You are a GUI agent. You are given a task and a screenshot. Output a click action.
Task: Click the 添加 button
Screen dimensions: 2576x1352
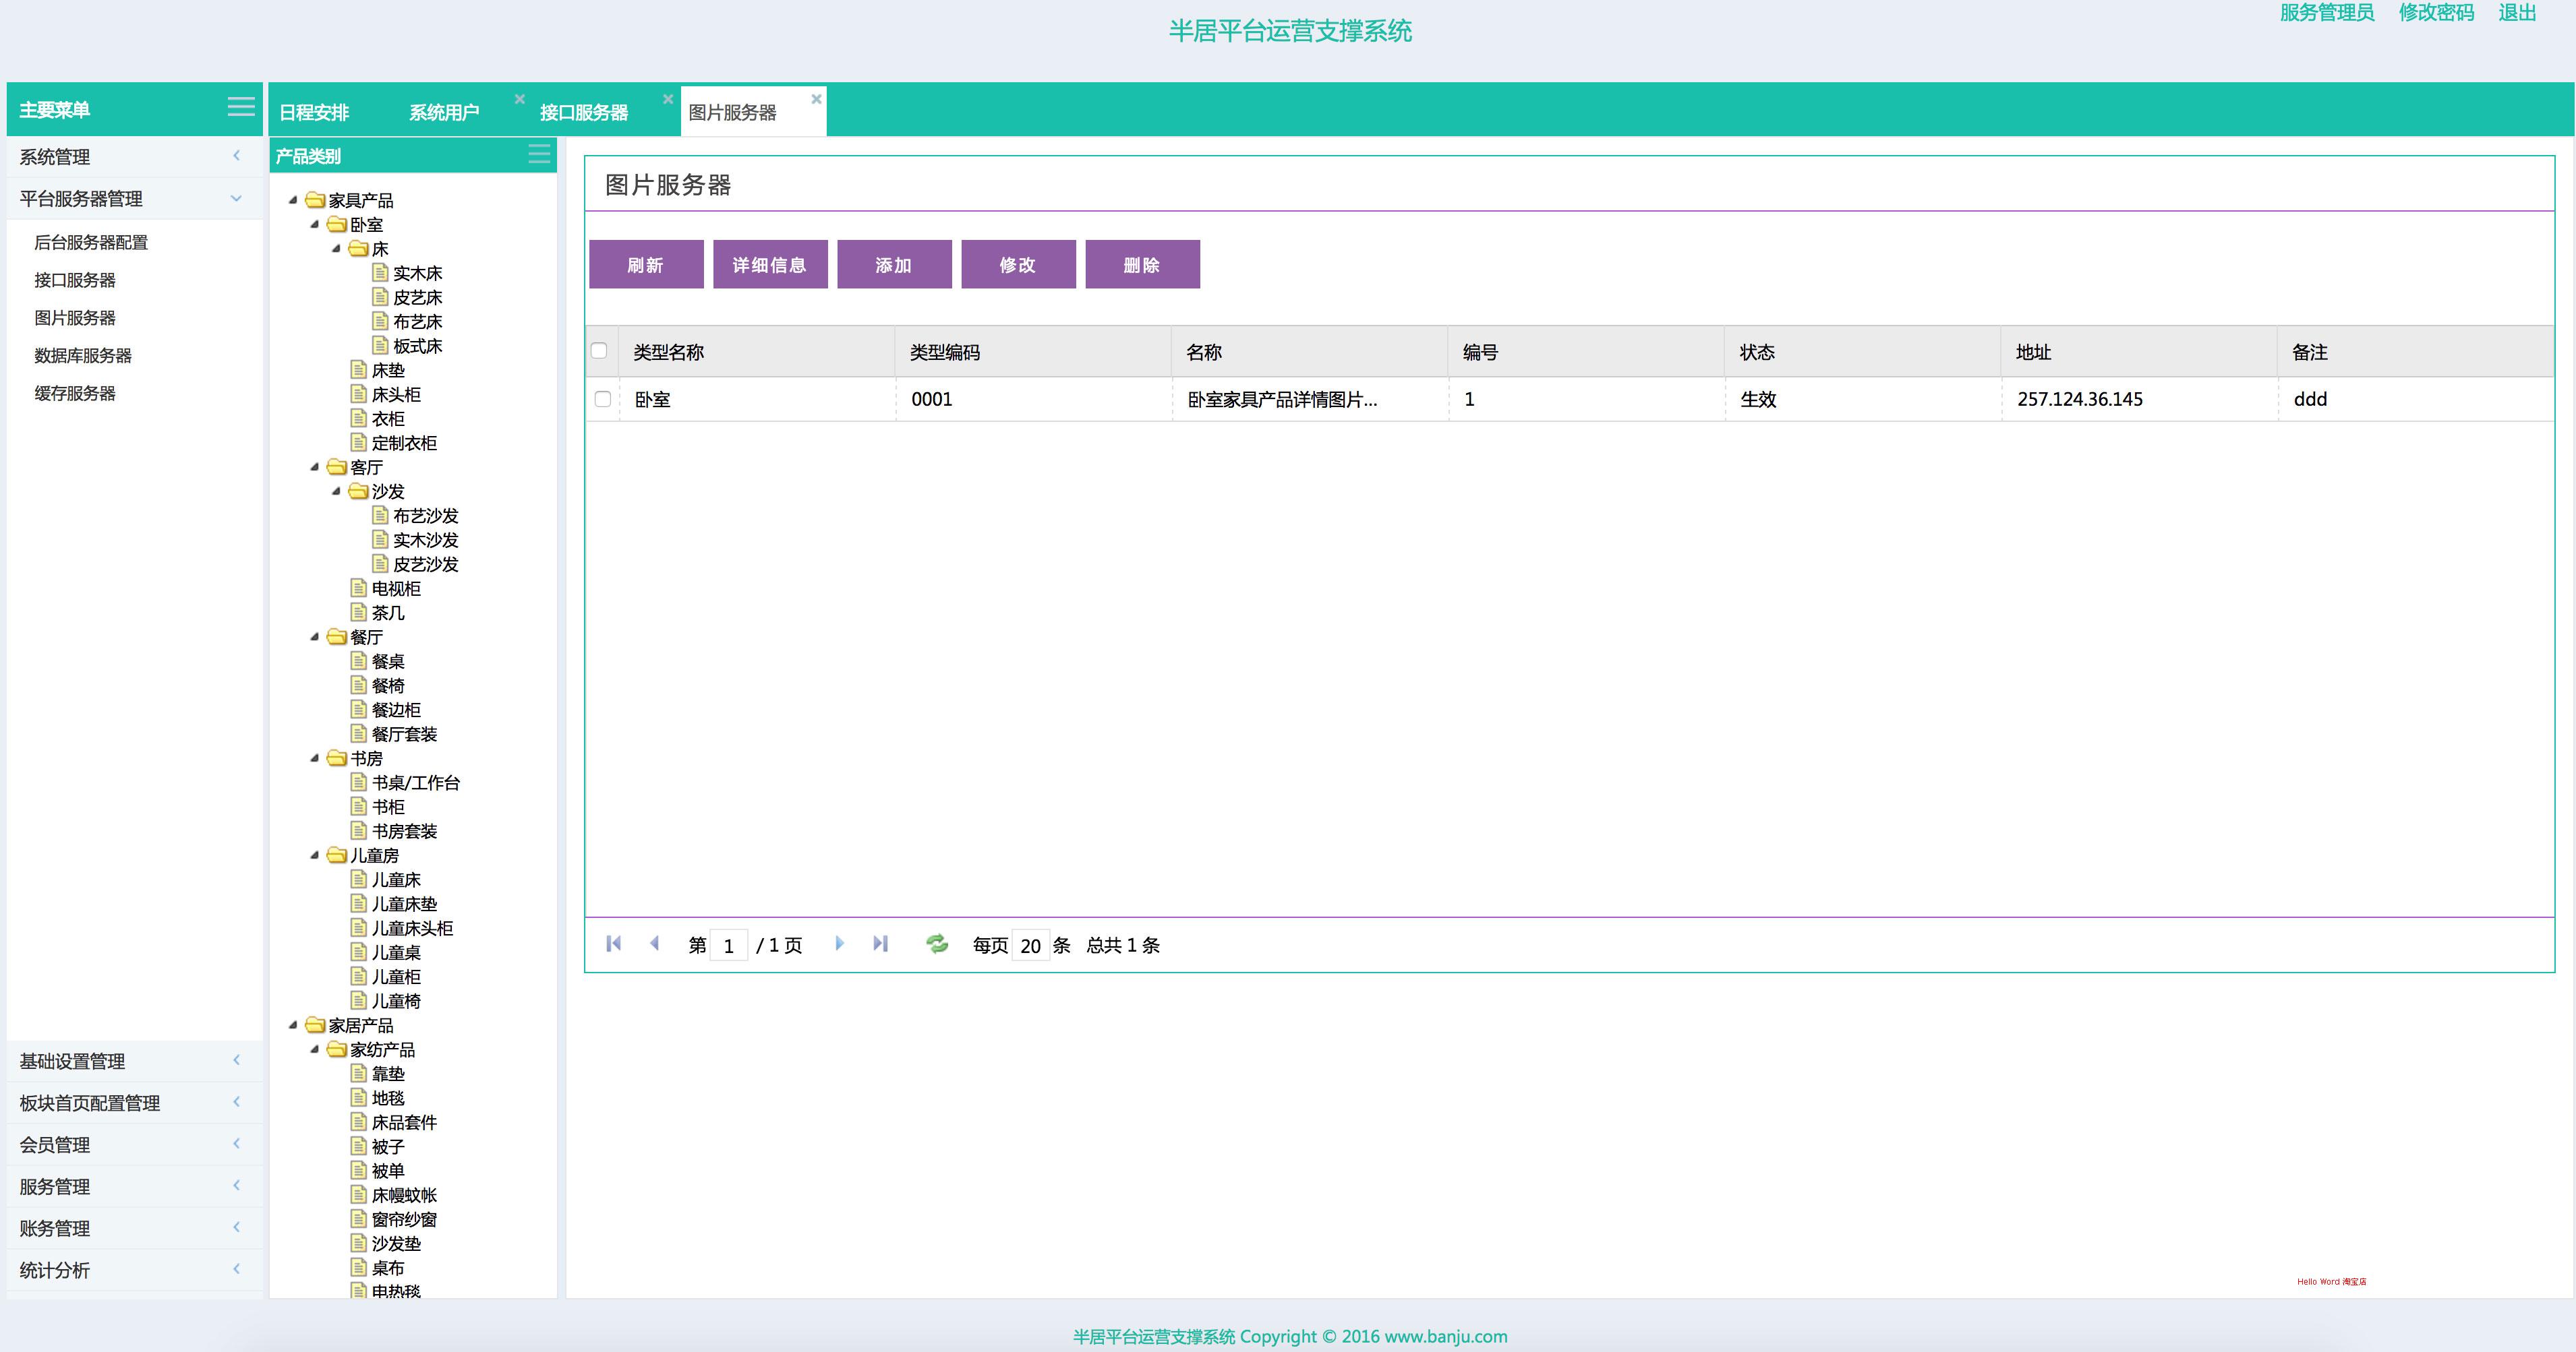pos(894,265)
